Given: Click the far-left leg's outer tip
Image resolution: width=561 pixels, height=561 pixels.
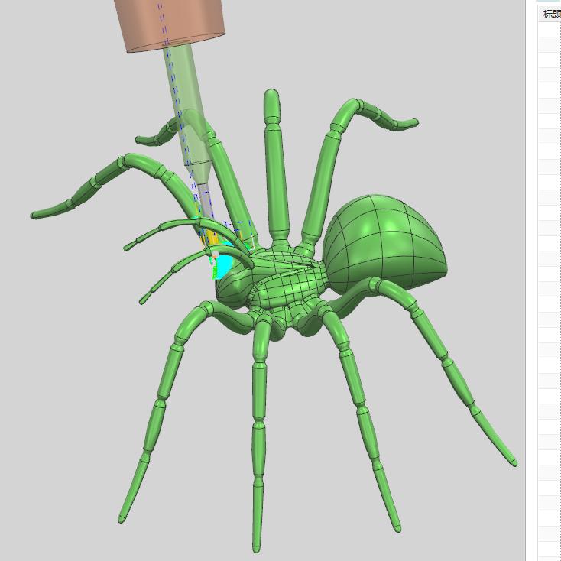Looking at the screenshot, I should tap(35, 216).
